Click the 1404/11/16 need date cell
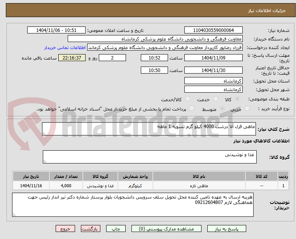 pos(31,186)
